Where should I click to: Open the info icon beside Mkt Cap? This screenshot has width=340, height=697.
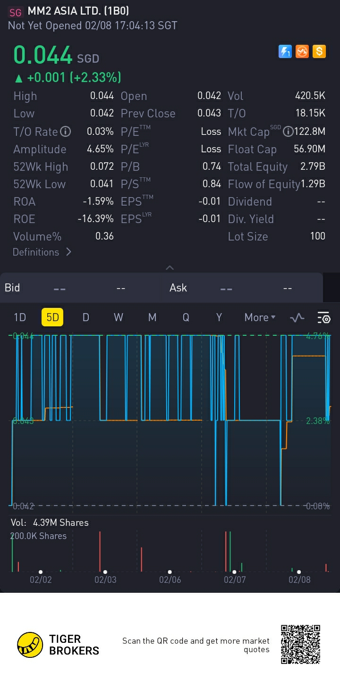288,132
